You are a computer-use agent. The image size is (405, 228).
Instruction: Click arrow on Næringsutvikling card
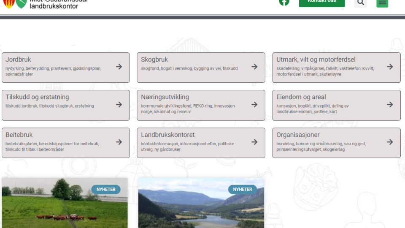254,104
